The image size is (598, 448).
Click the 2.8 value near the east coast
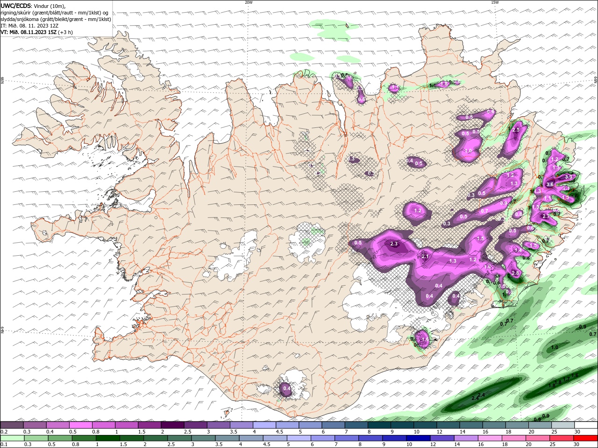(x=516, y=273)
